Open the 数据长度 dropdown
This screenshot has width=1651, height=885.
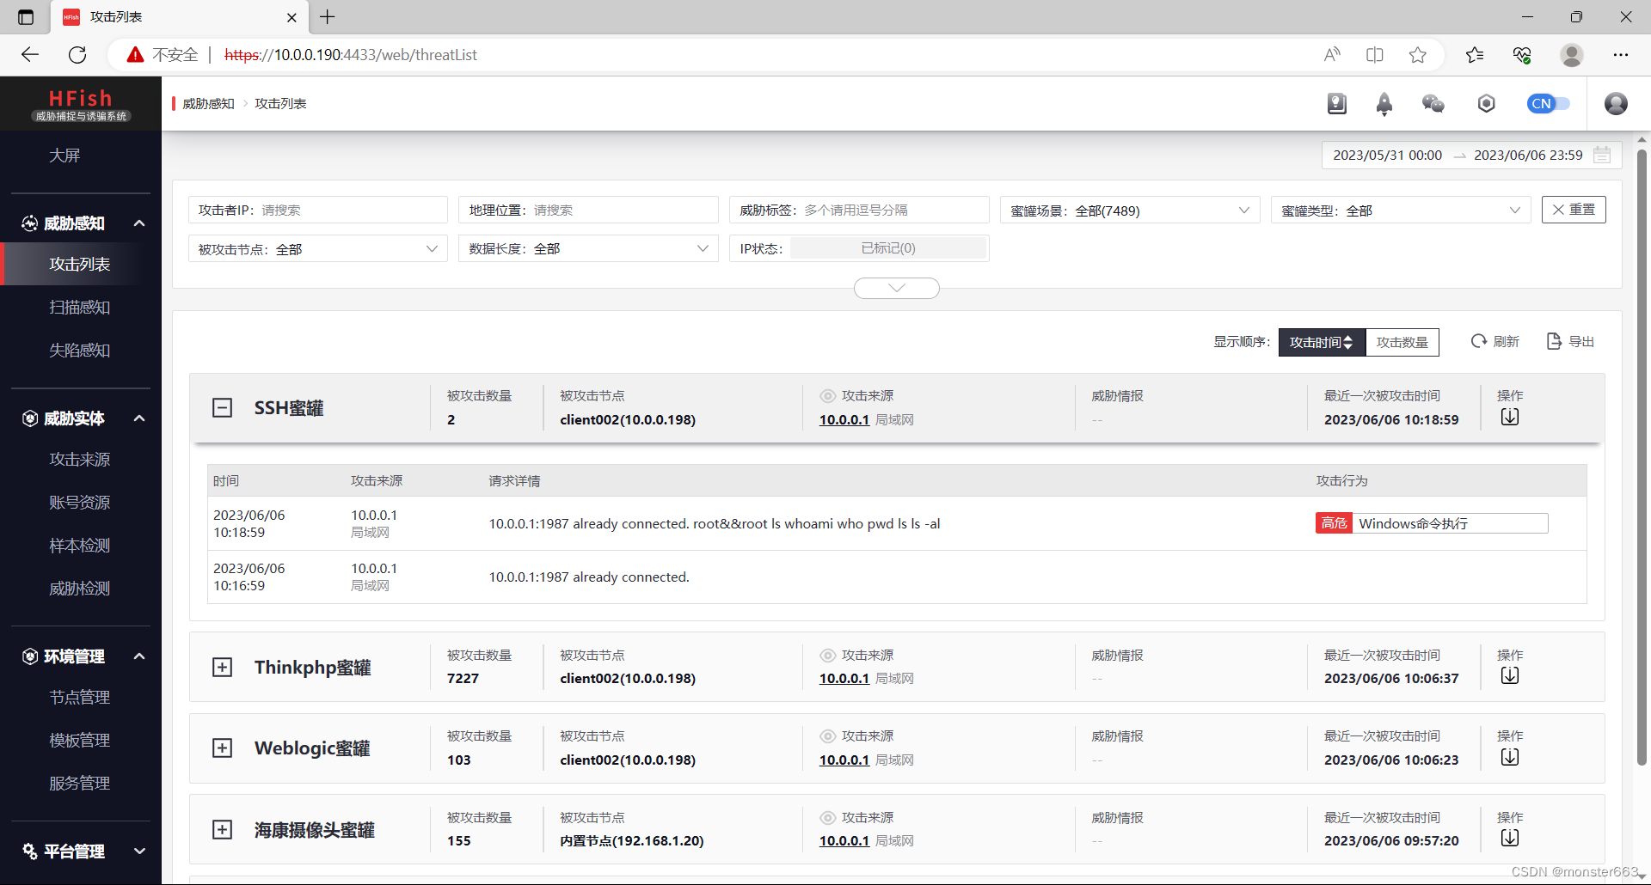pos(588,249)
